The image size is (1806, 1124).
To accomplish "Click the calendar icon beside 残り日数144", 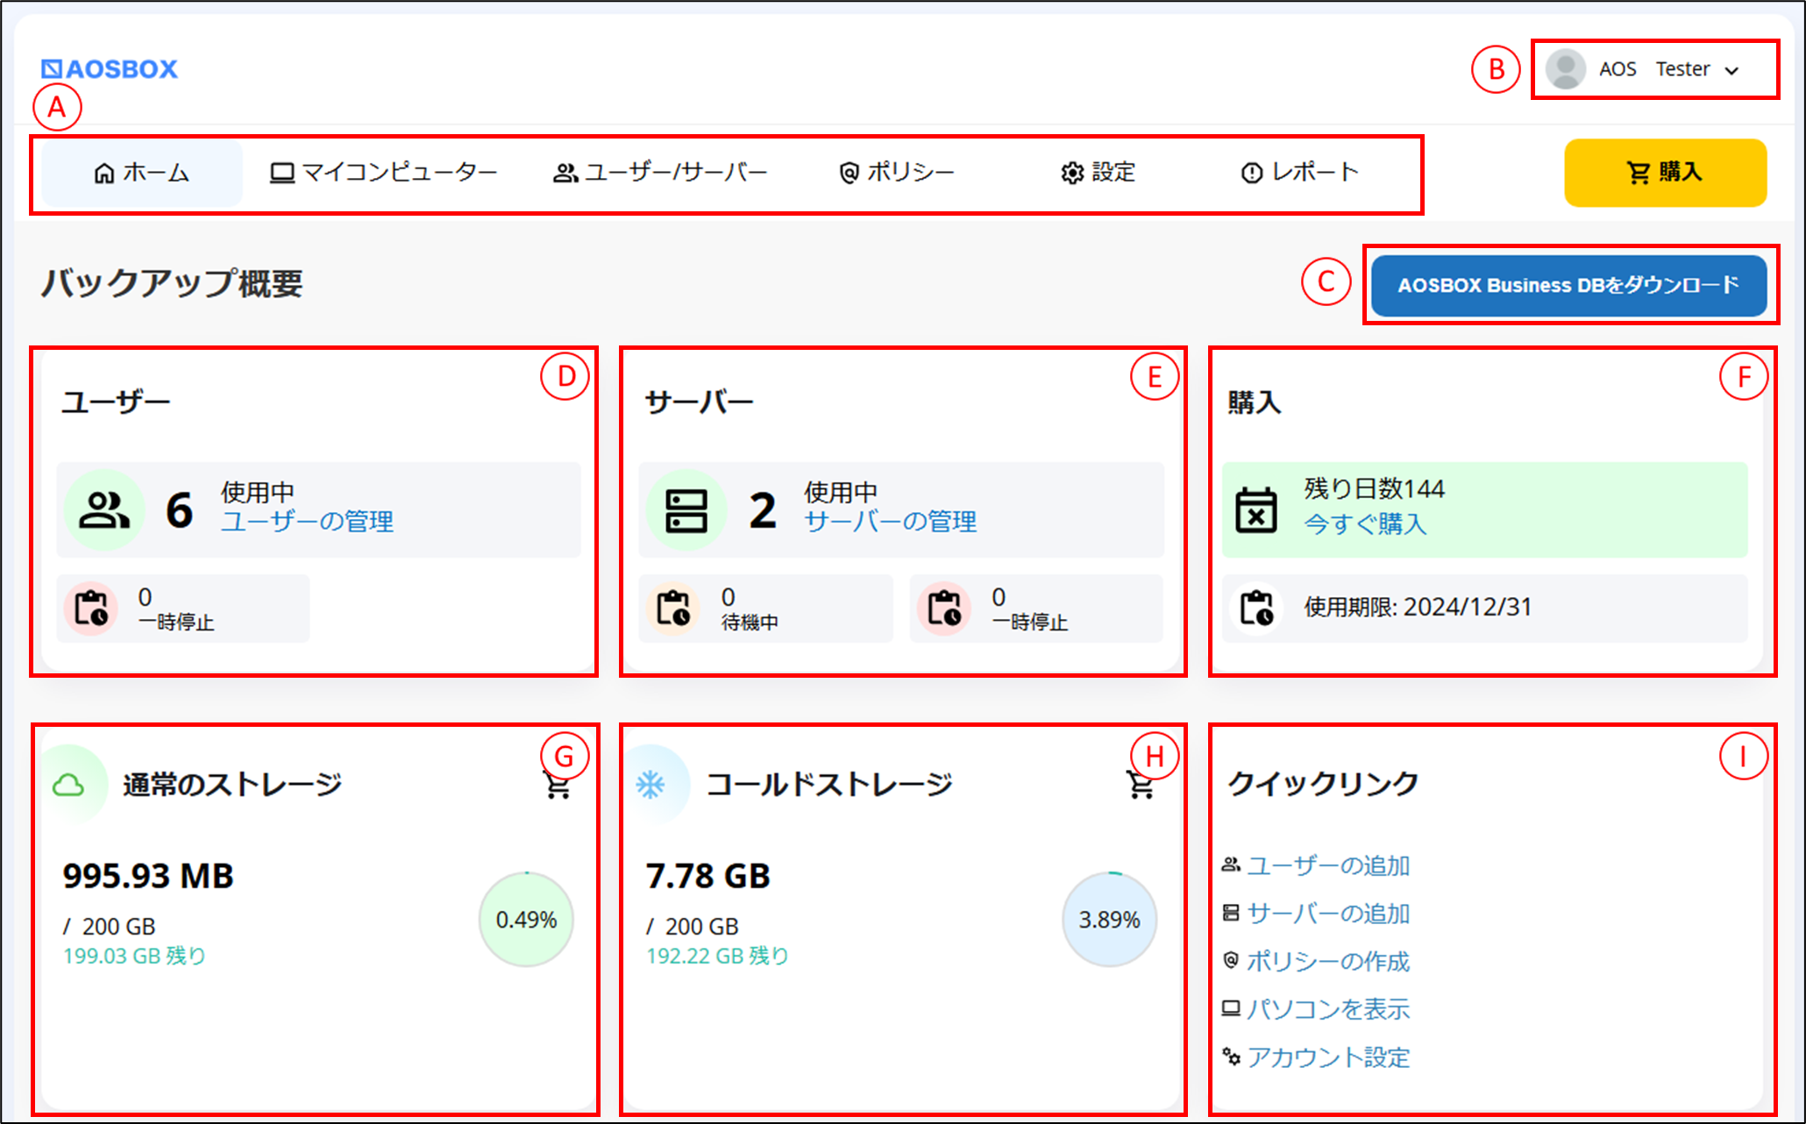I will (1256, 509).
